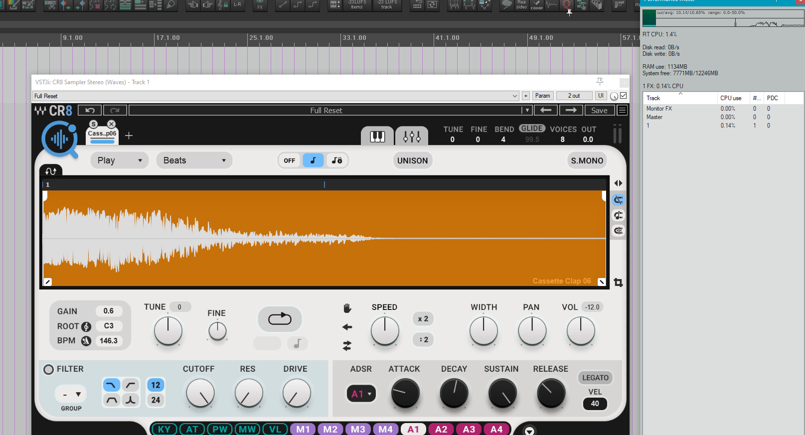Viewport: 805px width, 435px height.
Task: Select the hand hold playback icon
Action: pos(347,308)
